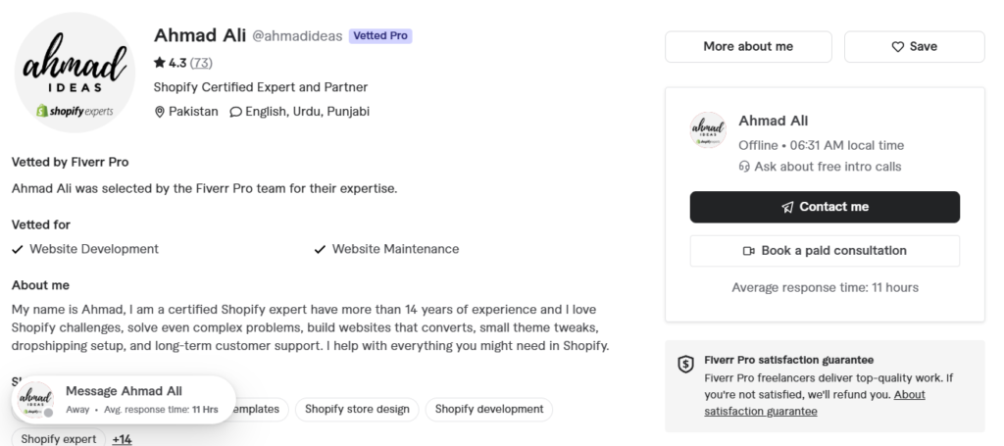Click small Ahmad Ali avatar in contact card
The width and height of the screenshot is (1004, 446).
pos(708,130)
